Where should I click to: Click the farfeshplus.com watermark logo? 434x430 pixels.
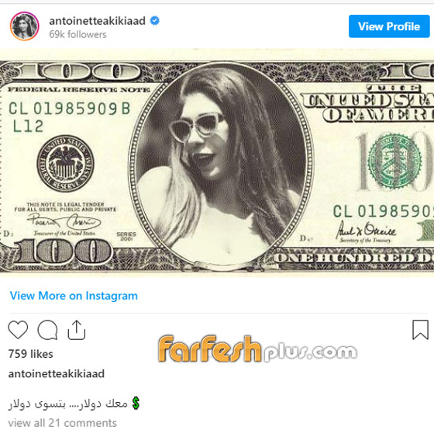[257, 349]
